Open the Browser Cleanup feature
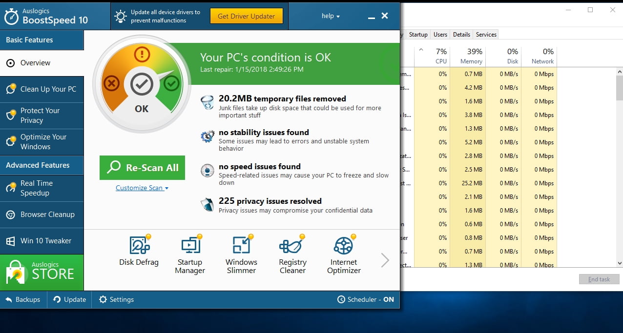 coord(47,215)
